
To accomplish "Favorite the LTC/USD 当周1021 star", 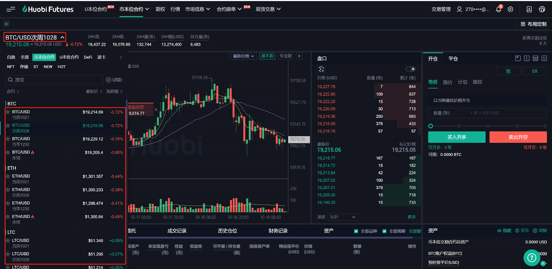I will [8, 240].
